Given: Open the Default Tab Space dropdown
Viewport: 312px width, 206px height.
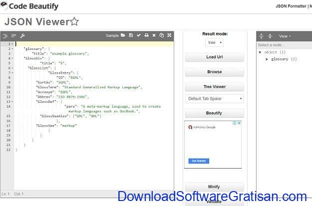Looking at the screenshot, I should point(215,99).
